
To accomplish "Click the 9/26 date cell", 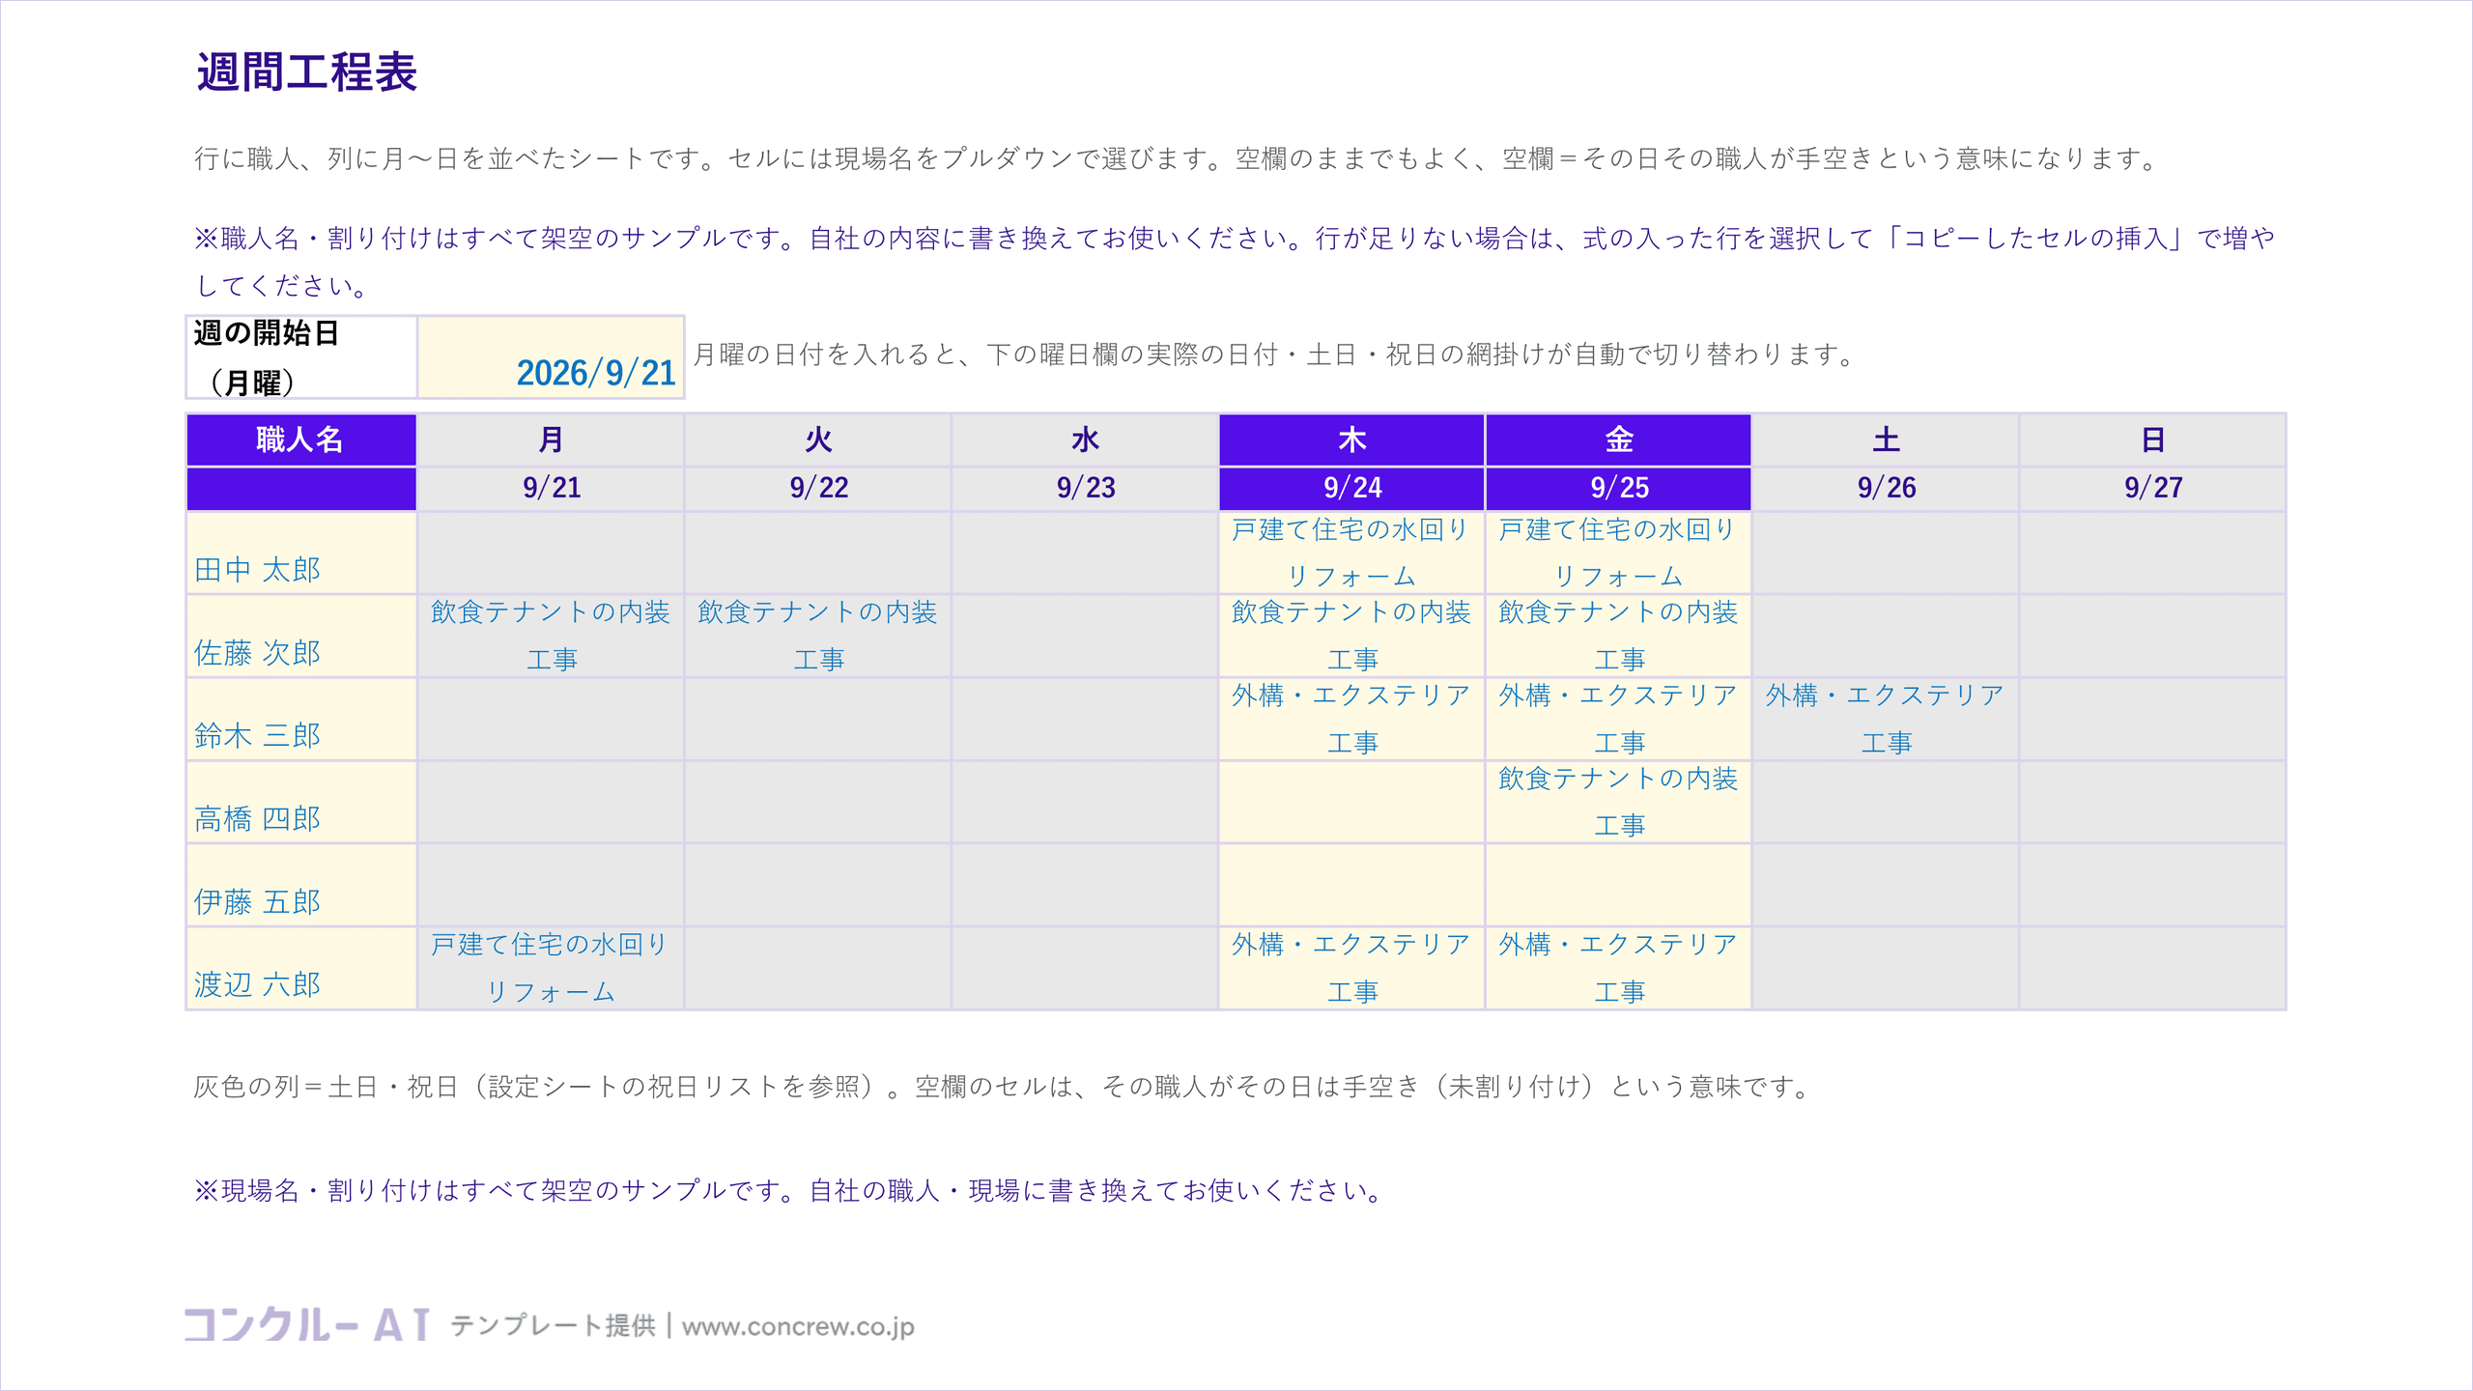I will pyautogui.click(x=1886, y=488).
